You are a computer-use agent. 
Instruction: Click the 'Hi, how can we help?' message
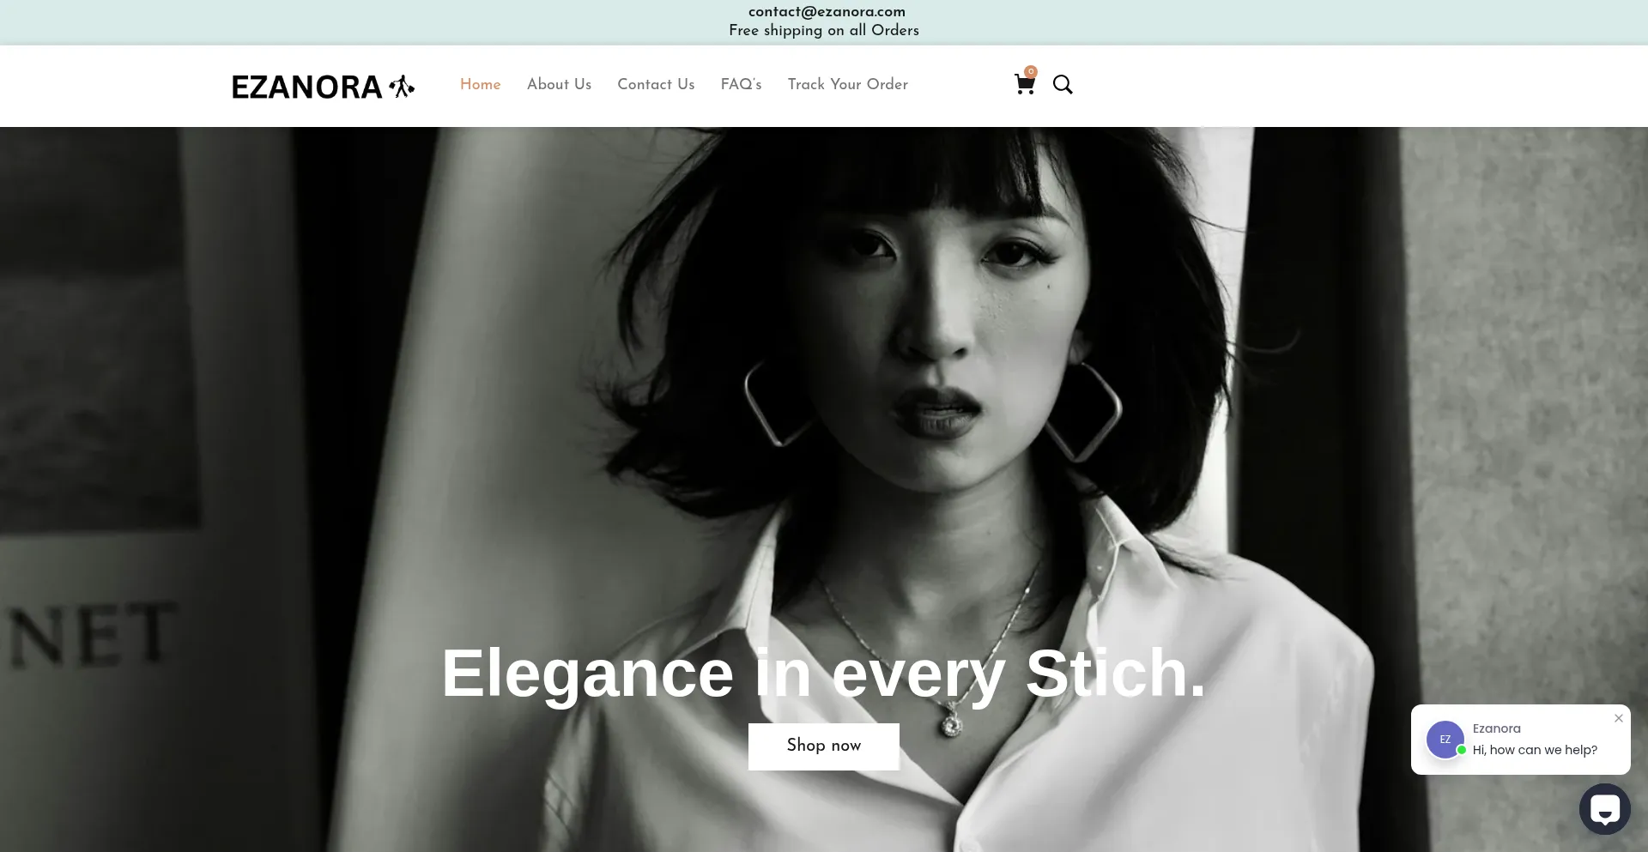coord(1535,750)
